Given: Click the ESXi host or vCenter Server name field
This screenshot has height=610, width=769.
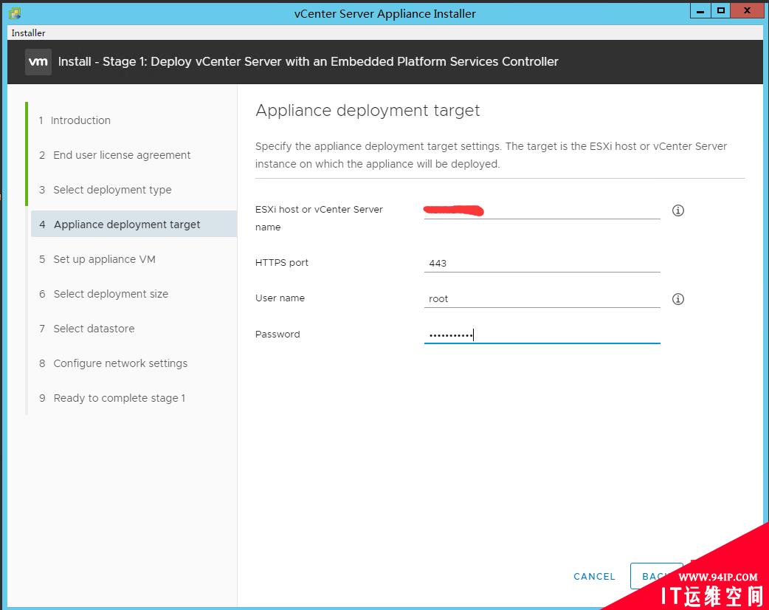Looking at the screenshot, I should coord(542,210).
